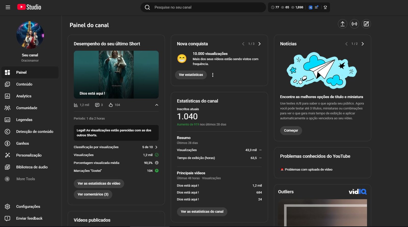408x227 pixels.
Task: Click the comments icon under the Short thumbnail
Action: coord(97,105)
